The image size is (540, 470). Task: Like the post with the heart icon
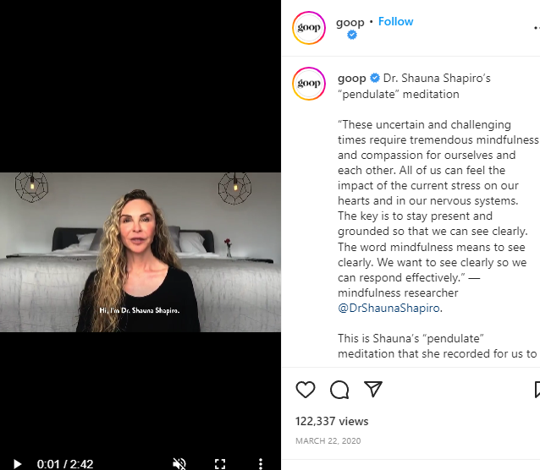pos(306,390)
